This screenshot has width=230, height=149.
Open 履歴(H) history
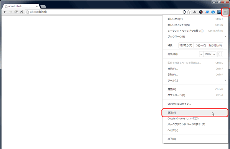click(195, 89)
